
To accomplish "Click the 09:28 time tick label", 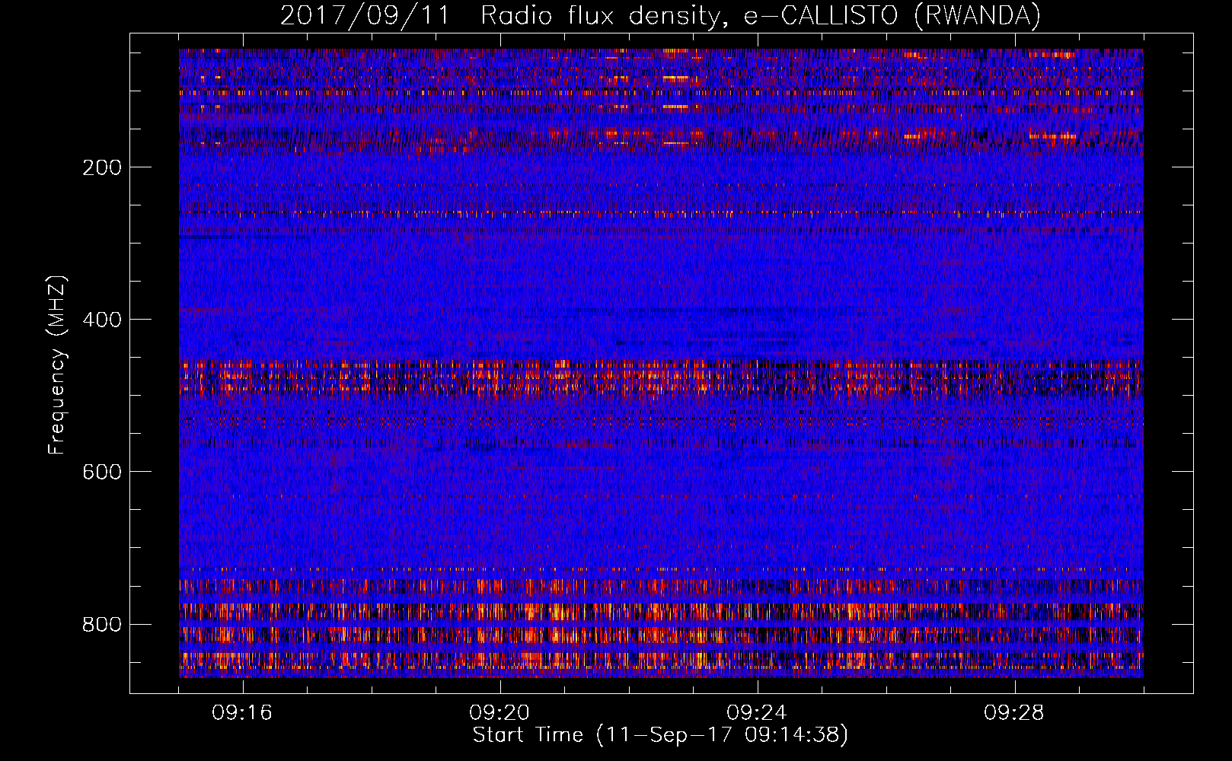I will coord(1014,713).
